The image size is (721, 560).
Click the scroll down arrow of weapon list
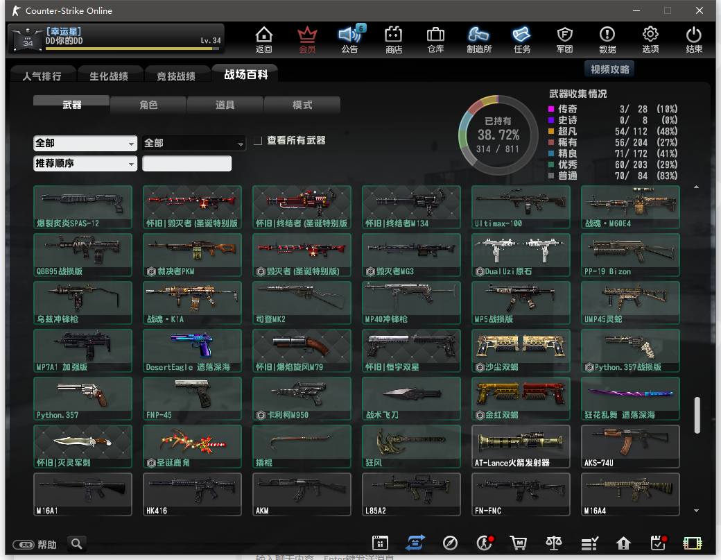point(697,510)
